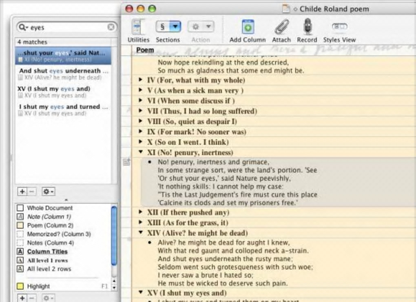Image resolution: width=416 pixels, height=302 pixels.
Task: Open gear menu below search results
Action: [x=48, y=192]
